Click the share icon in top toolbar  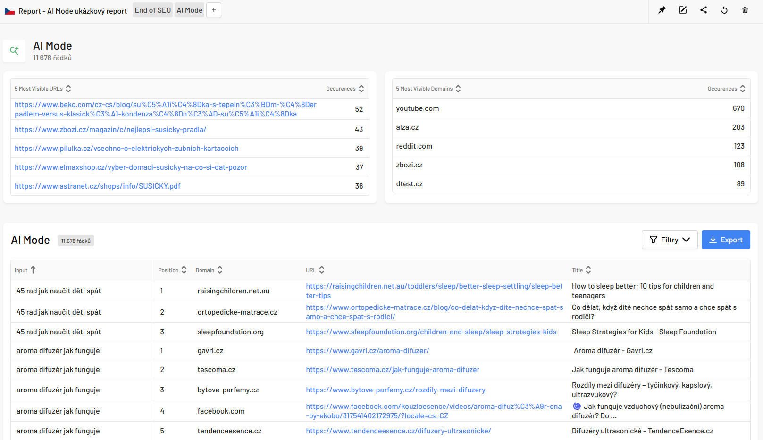(704, 10)
